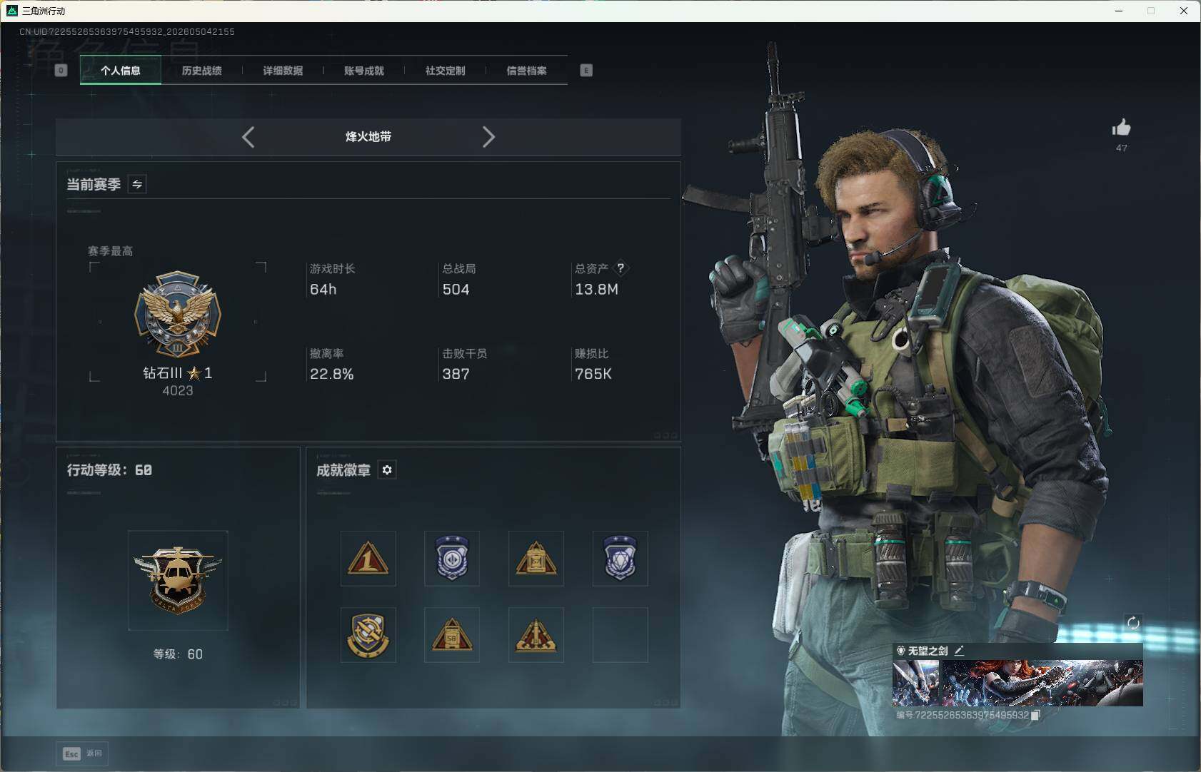Switch to next mode with right chevron
This screenshot has width=1201, height=772.
[488, 137]
